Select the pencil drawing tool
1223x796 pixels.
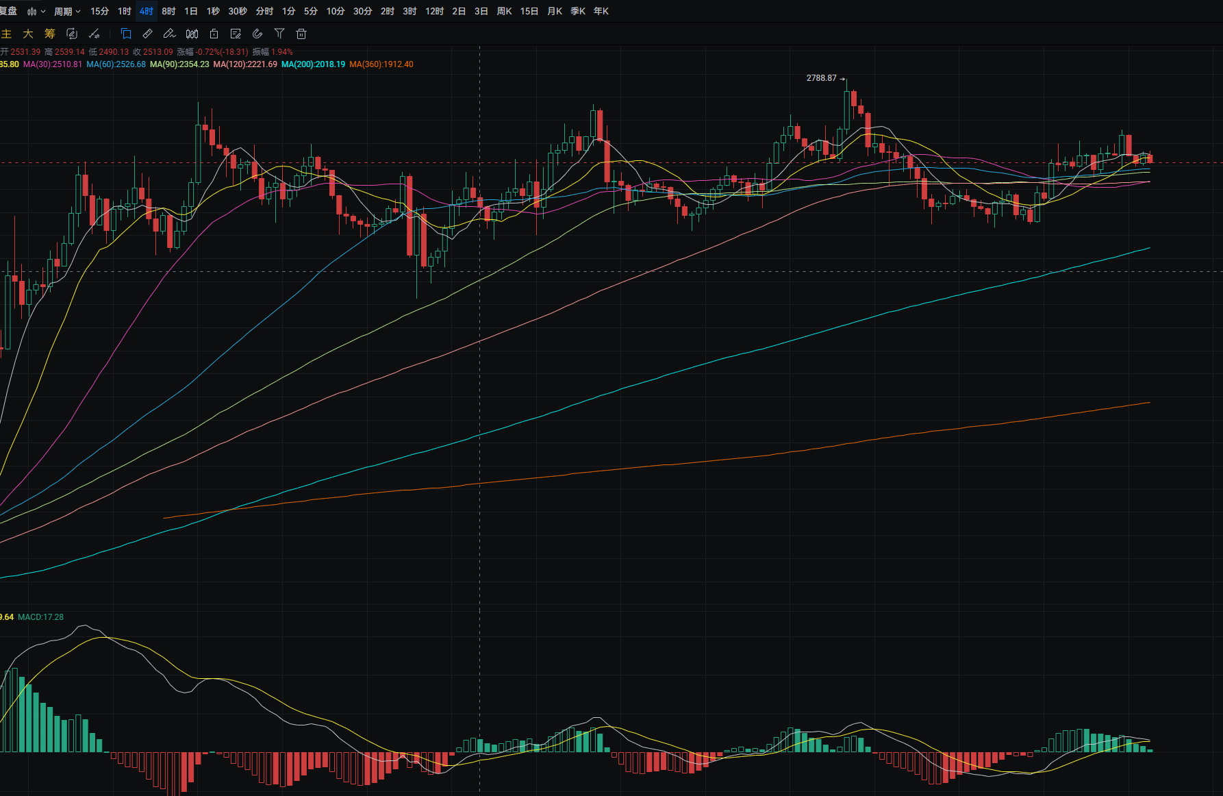170,34
